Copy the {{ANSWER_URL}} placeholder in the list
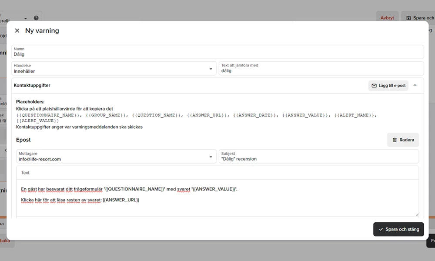 [x=207, y=115]
